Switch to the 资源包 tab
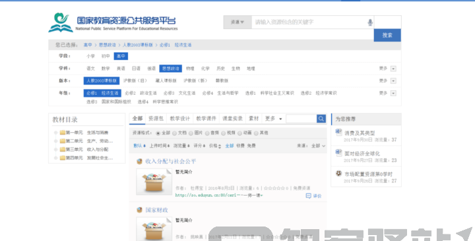The width and height of the screenshot is (475, 241). pyautogui.click(x=156, y=119)
